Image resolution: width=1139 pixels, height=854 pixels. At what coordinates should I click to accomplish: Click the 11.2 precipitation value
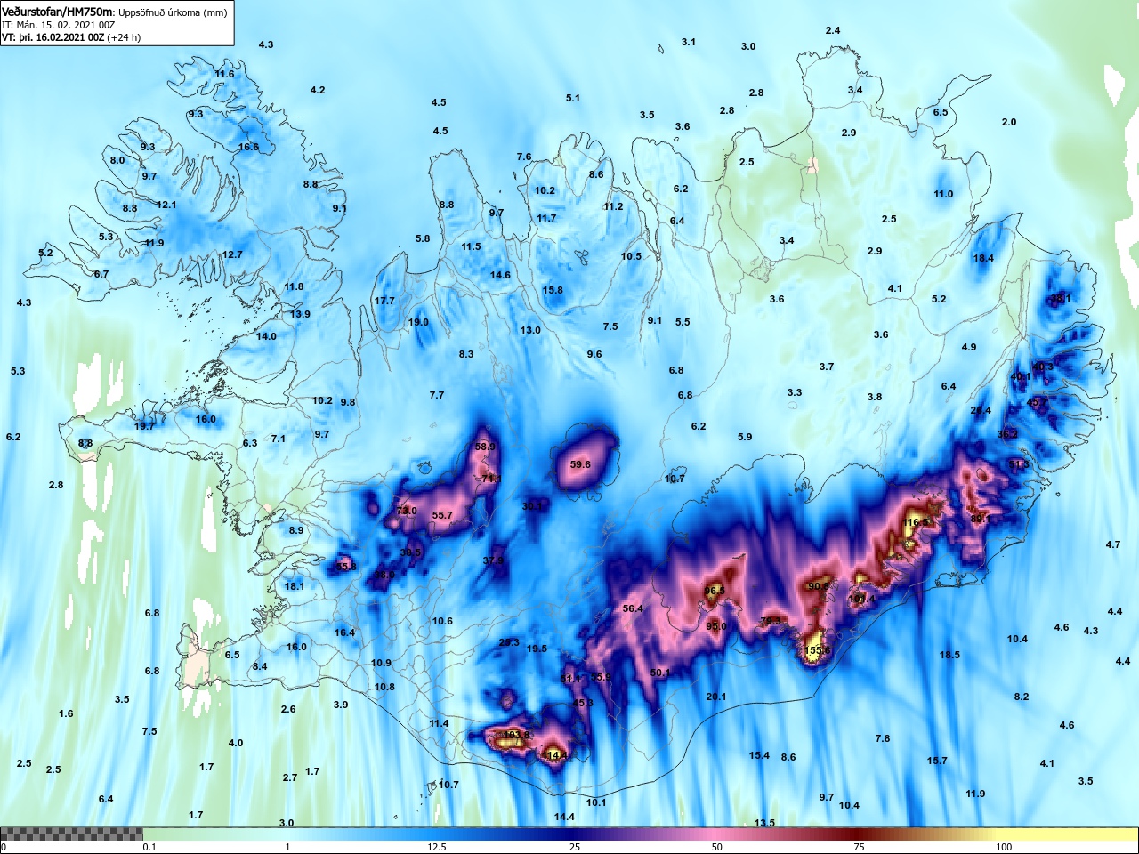pyautogui.click(x=613, y=206)
